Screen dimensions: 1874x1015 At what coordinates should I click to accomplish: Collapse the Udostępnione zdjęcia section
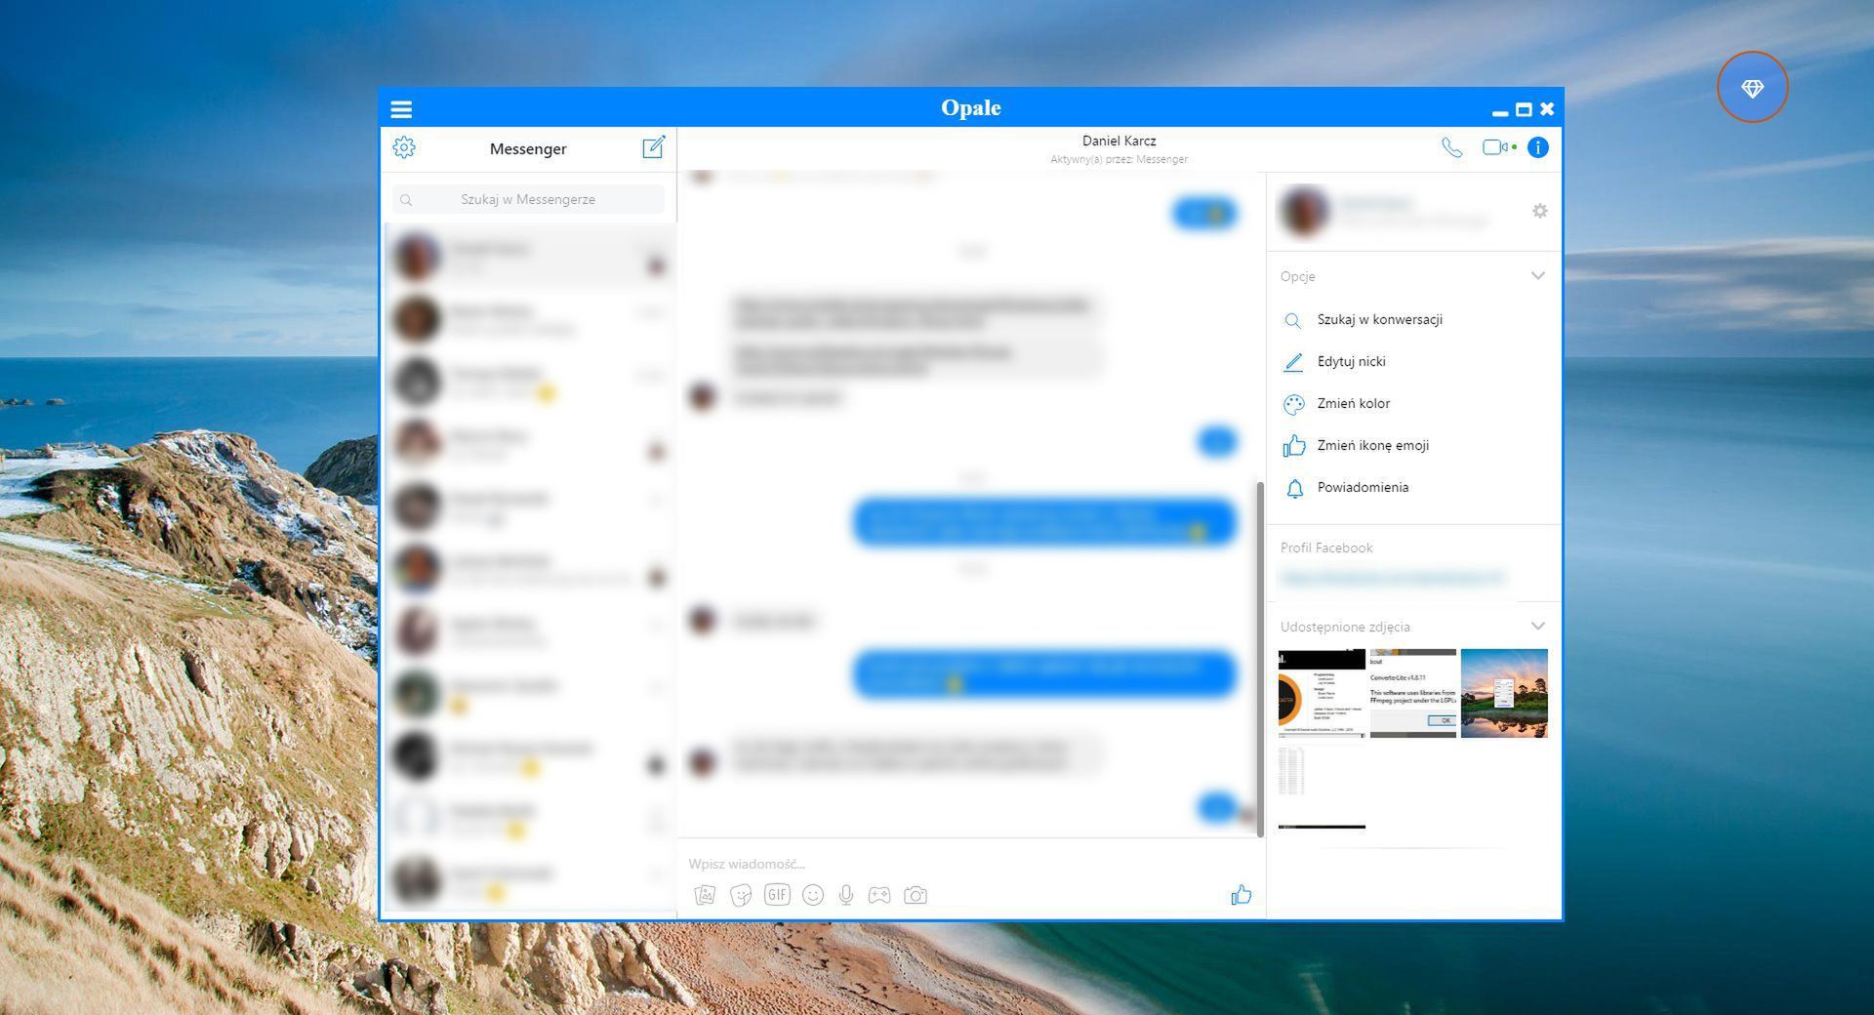pos(1538,626)
